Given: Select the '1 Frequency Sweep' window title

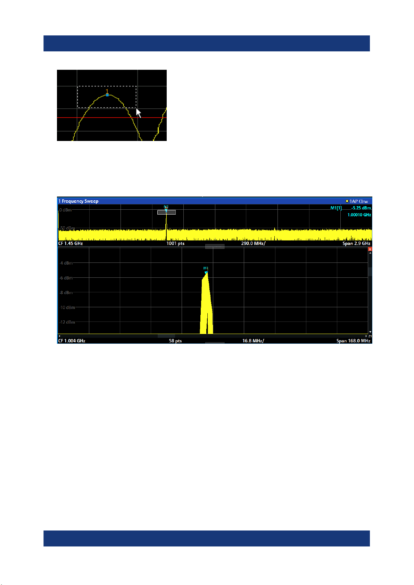Looking at the screenshot, I should point(78,201).
